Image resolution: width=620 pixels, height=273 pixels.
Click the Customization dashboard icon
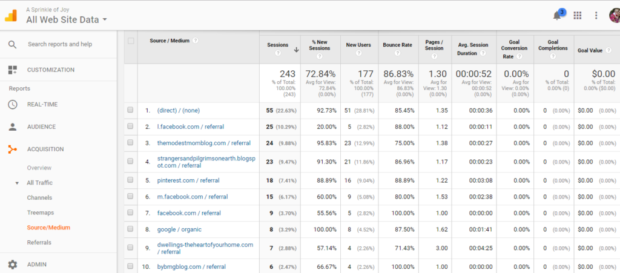(x=13, y=70)
